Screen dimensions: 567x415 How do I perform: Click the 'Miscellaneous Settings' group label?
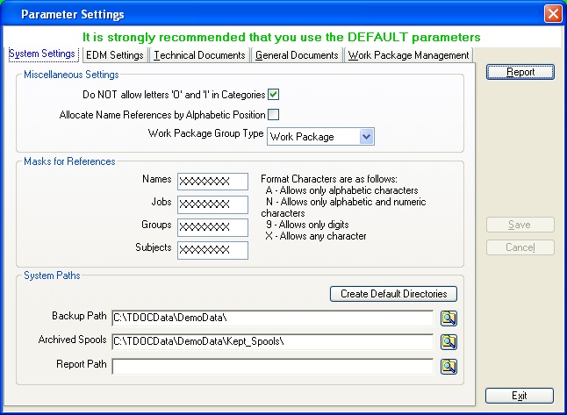71,75
